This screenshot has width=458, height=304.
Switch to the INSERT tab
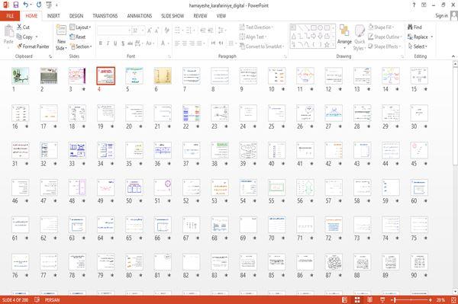[x=53, y=16]
